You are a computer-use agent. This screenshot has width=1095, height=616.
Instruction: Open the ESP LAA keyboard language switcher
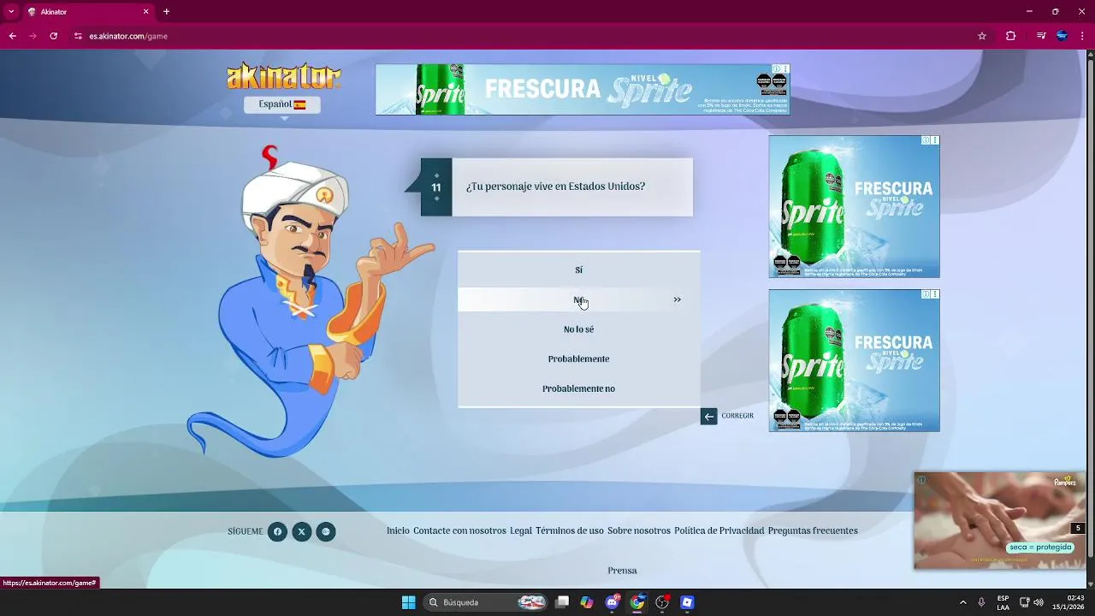[x=1003, y=602]
